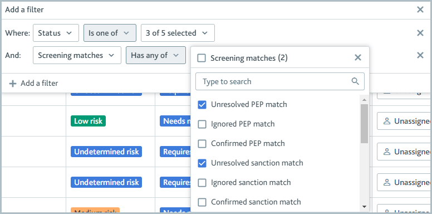Uncheck Unresolved sanction match
Viewport: 432px width, 214px height.
click(202, 163)
